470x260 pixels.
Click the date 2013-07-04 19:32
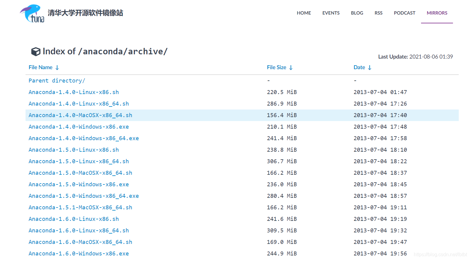pos(380,231)
